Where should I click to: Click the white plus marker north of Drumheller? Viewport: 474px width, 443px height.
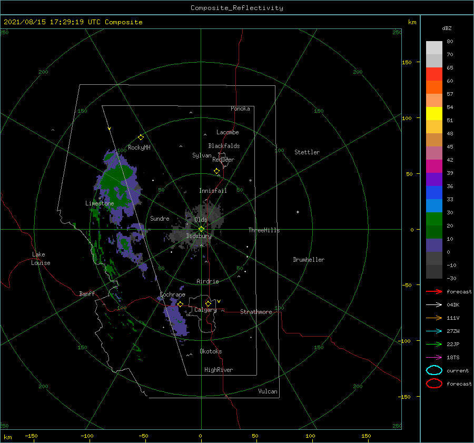tap(298, 212)
